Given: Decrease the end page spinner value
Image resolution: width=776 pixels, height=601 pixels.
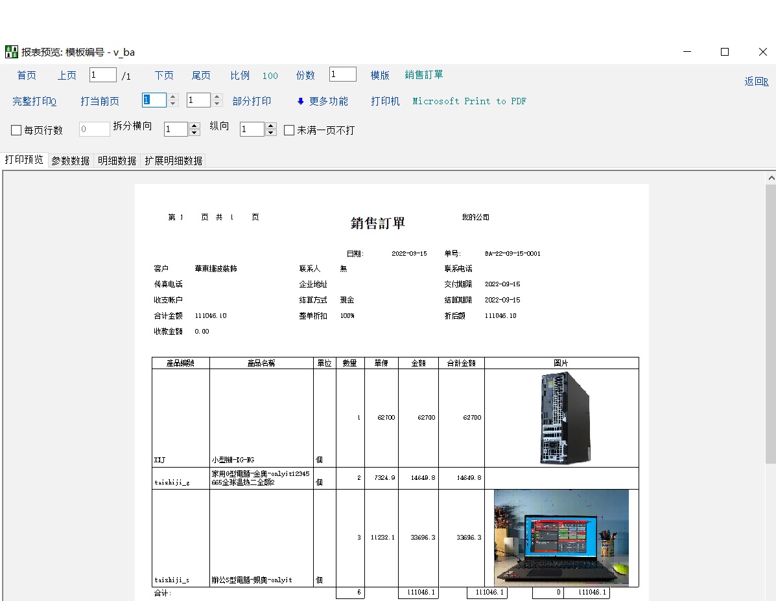Looking at the screenshot, I should click(x=217, y=104).
